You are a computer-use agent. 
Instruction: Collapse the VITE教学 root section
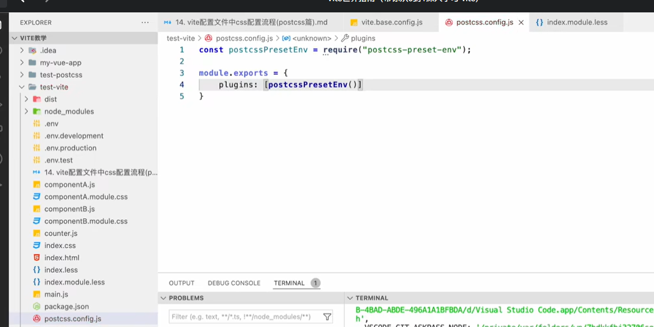click(x=15, y=38)
